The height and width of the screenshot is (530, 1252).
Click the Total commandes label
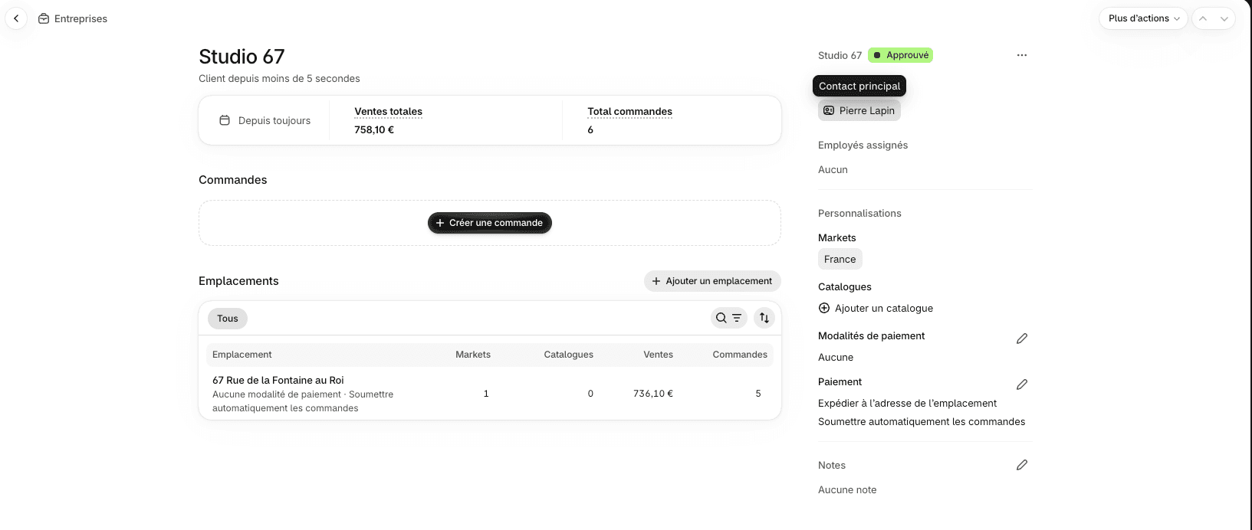pyautogui.click(x=629, y=111)
